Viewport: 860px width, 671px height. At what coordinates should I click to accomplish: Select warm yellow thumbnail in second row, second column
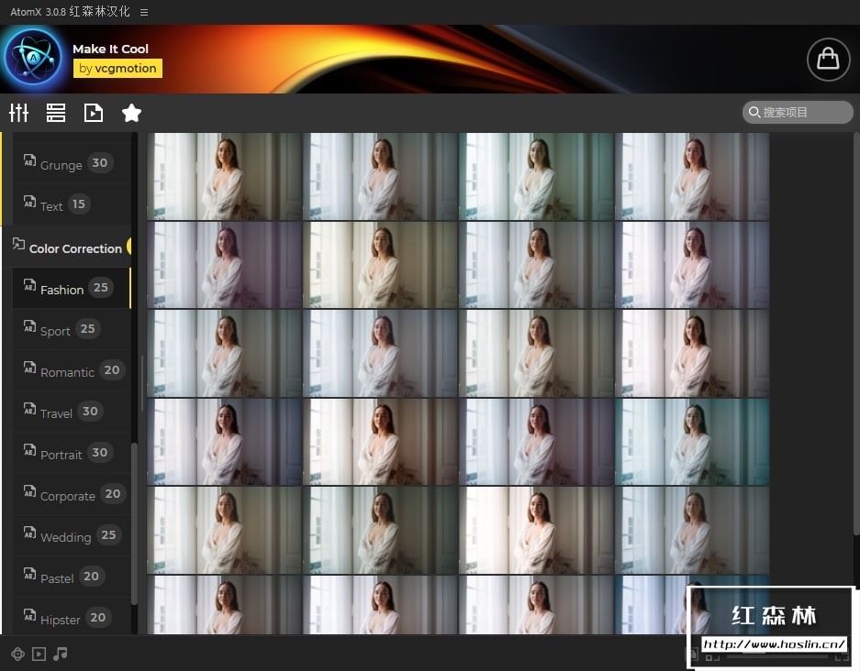[380, 265]
